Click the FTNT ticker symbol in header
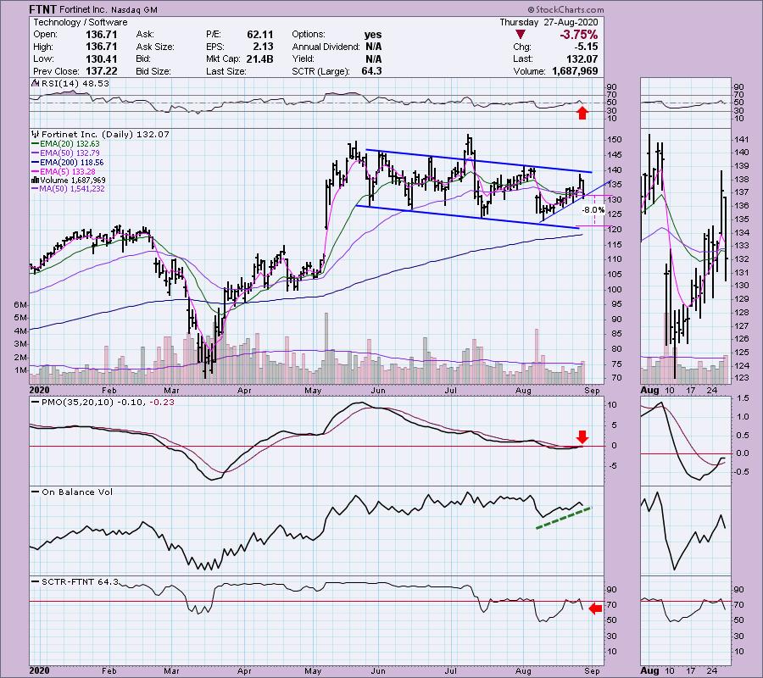763x678 pixels. pyautogui.click(x=43, y=9)
